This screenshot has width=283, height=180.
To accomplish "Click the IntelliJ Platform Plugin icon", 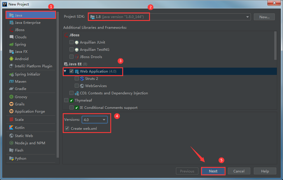I will pyautogui.click(x=11, y=66).
